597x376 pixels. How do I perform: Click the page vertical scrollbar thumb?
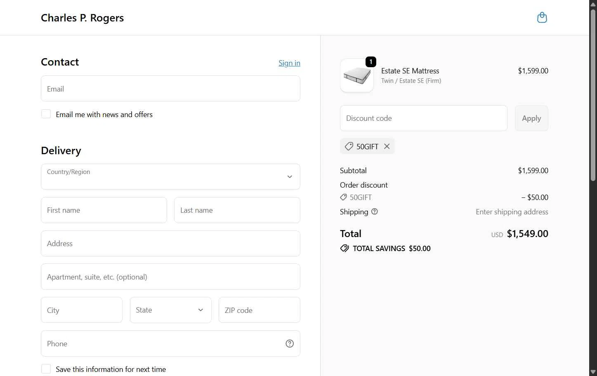(x=593, y=95)
